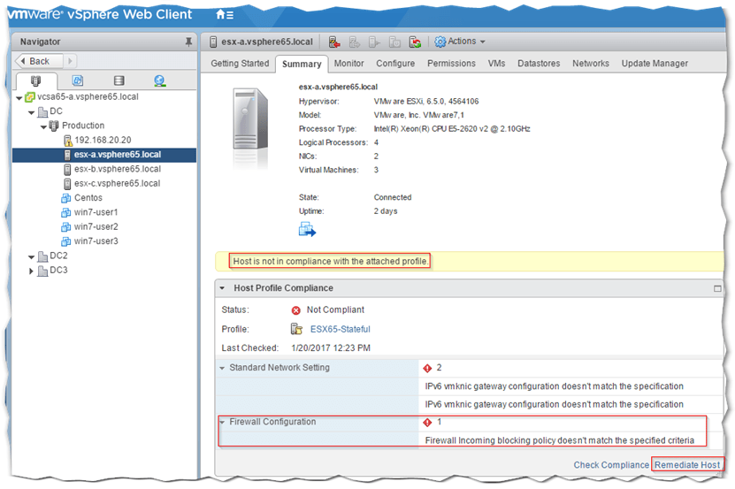
Task: Collapse the Firewall Configuration section
Action: [222, 422]
